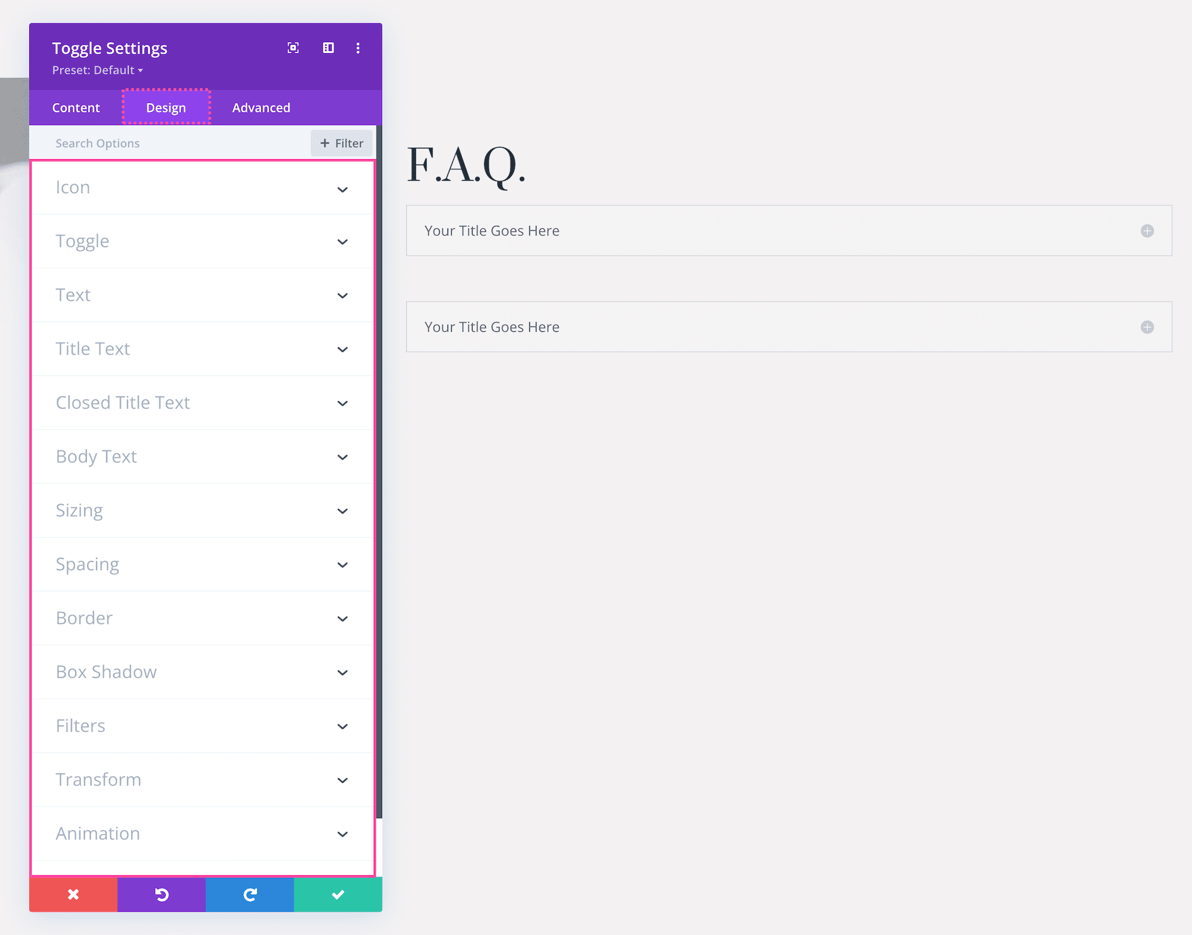This screenshot has width=1192, height=935.
Task: Switch to the Content tab
Action: pos(77,107)
